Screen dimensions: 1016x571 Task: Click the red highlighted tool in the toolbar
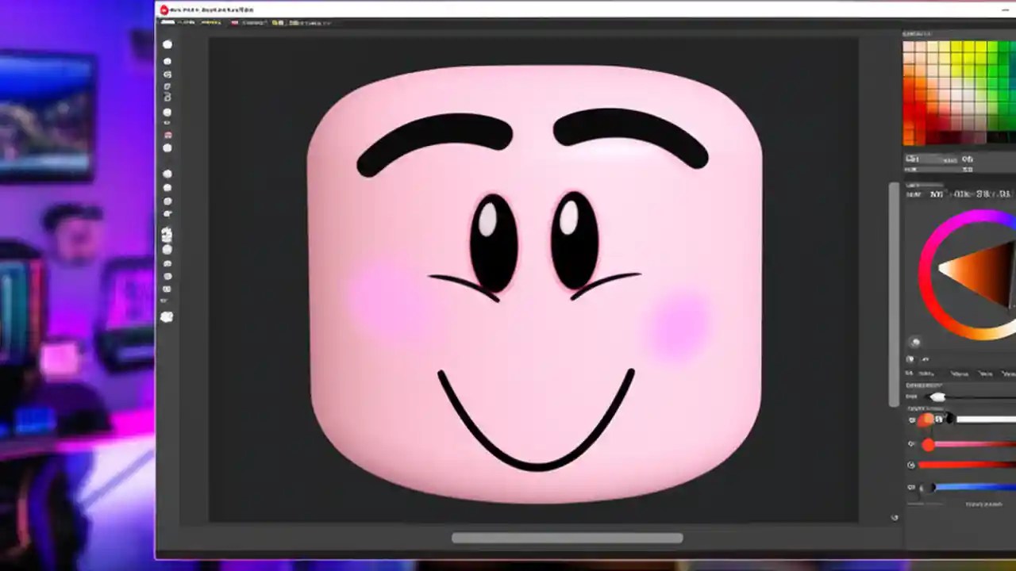coord(167,135)
